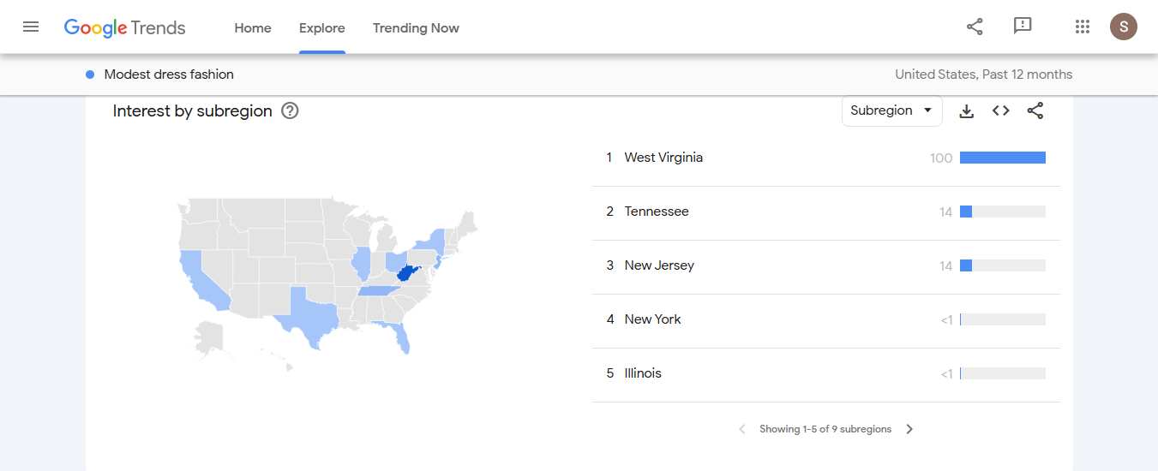The image size is (1158, 471).
Task: Click the Google Trends logo
Action: [125, 27]
